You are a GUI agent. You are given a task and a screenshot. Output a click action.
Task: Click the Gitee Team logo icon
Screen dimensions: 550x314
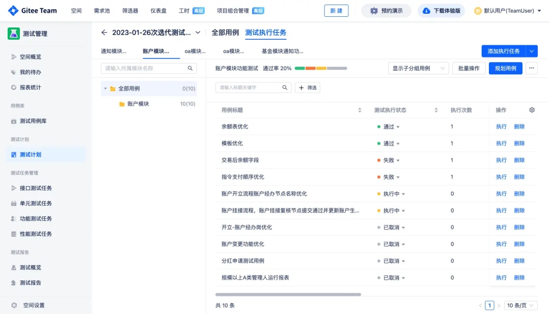click(13, 11)
